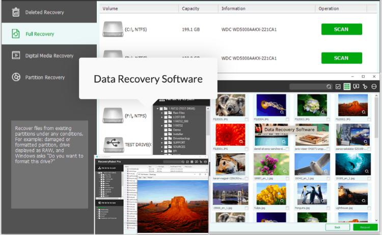
Task: Open the more options ellipsis icon
Action: tap(374, 86)
